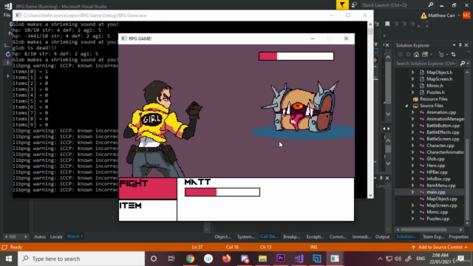Viewport: 473px width, 266px height.
Task: Open the Breakpoints tab
Action: point(291,236)
